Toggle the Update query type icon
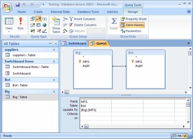Screen dimensions: 193x139 coord(38,19)
